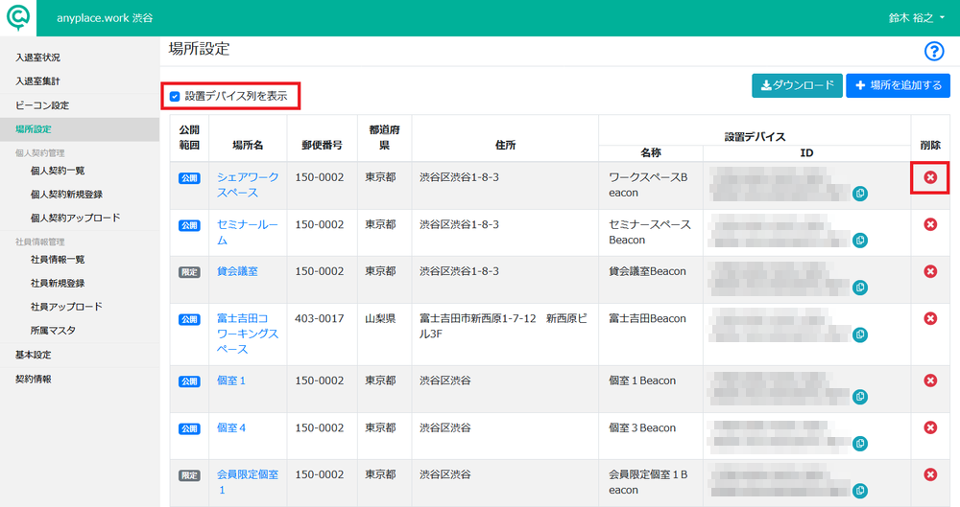Open 個室４ location link
The width and height of the screenshot is (960, 507).
click(231, 427)
